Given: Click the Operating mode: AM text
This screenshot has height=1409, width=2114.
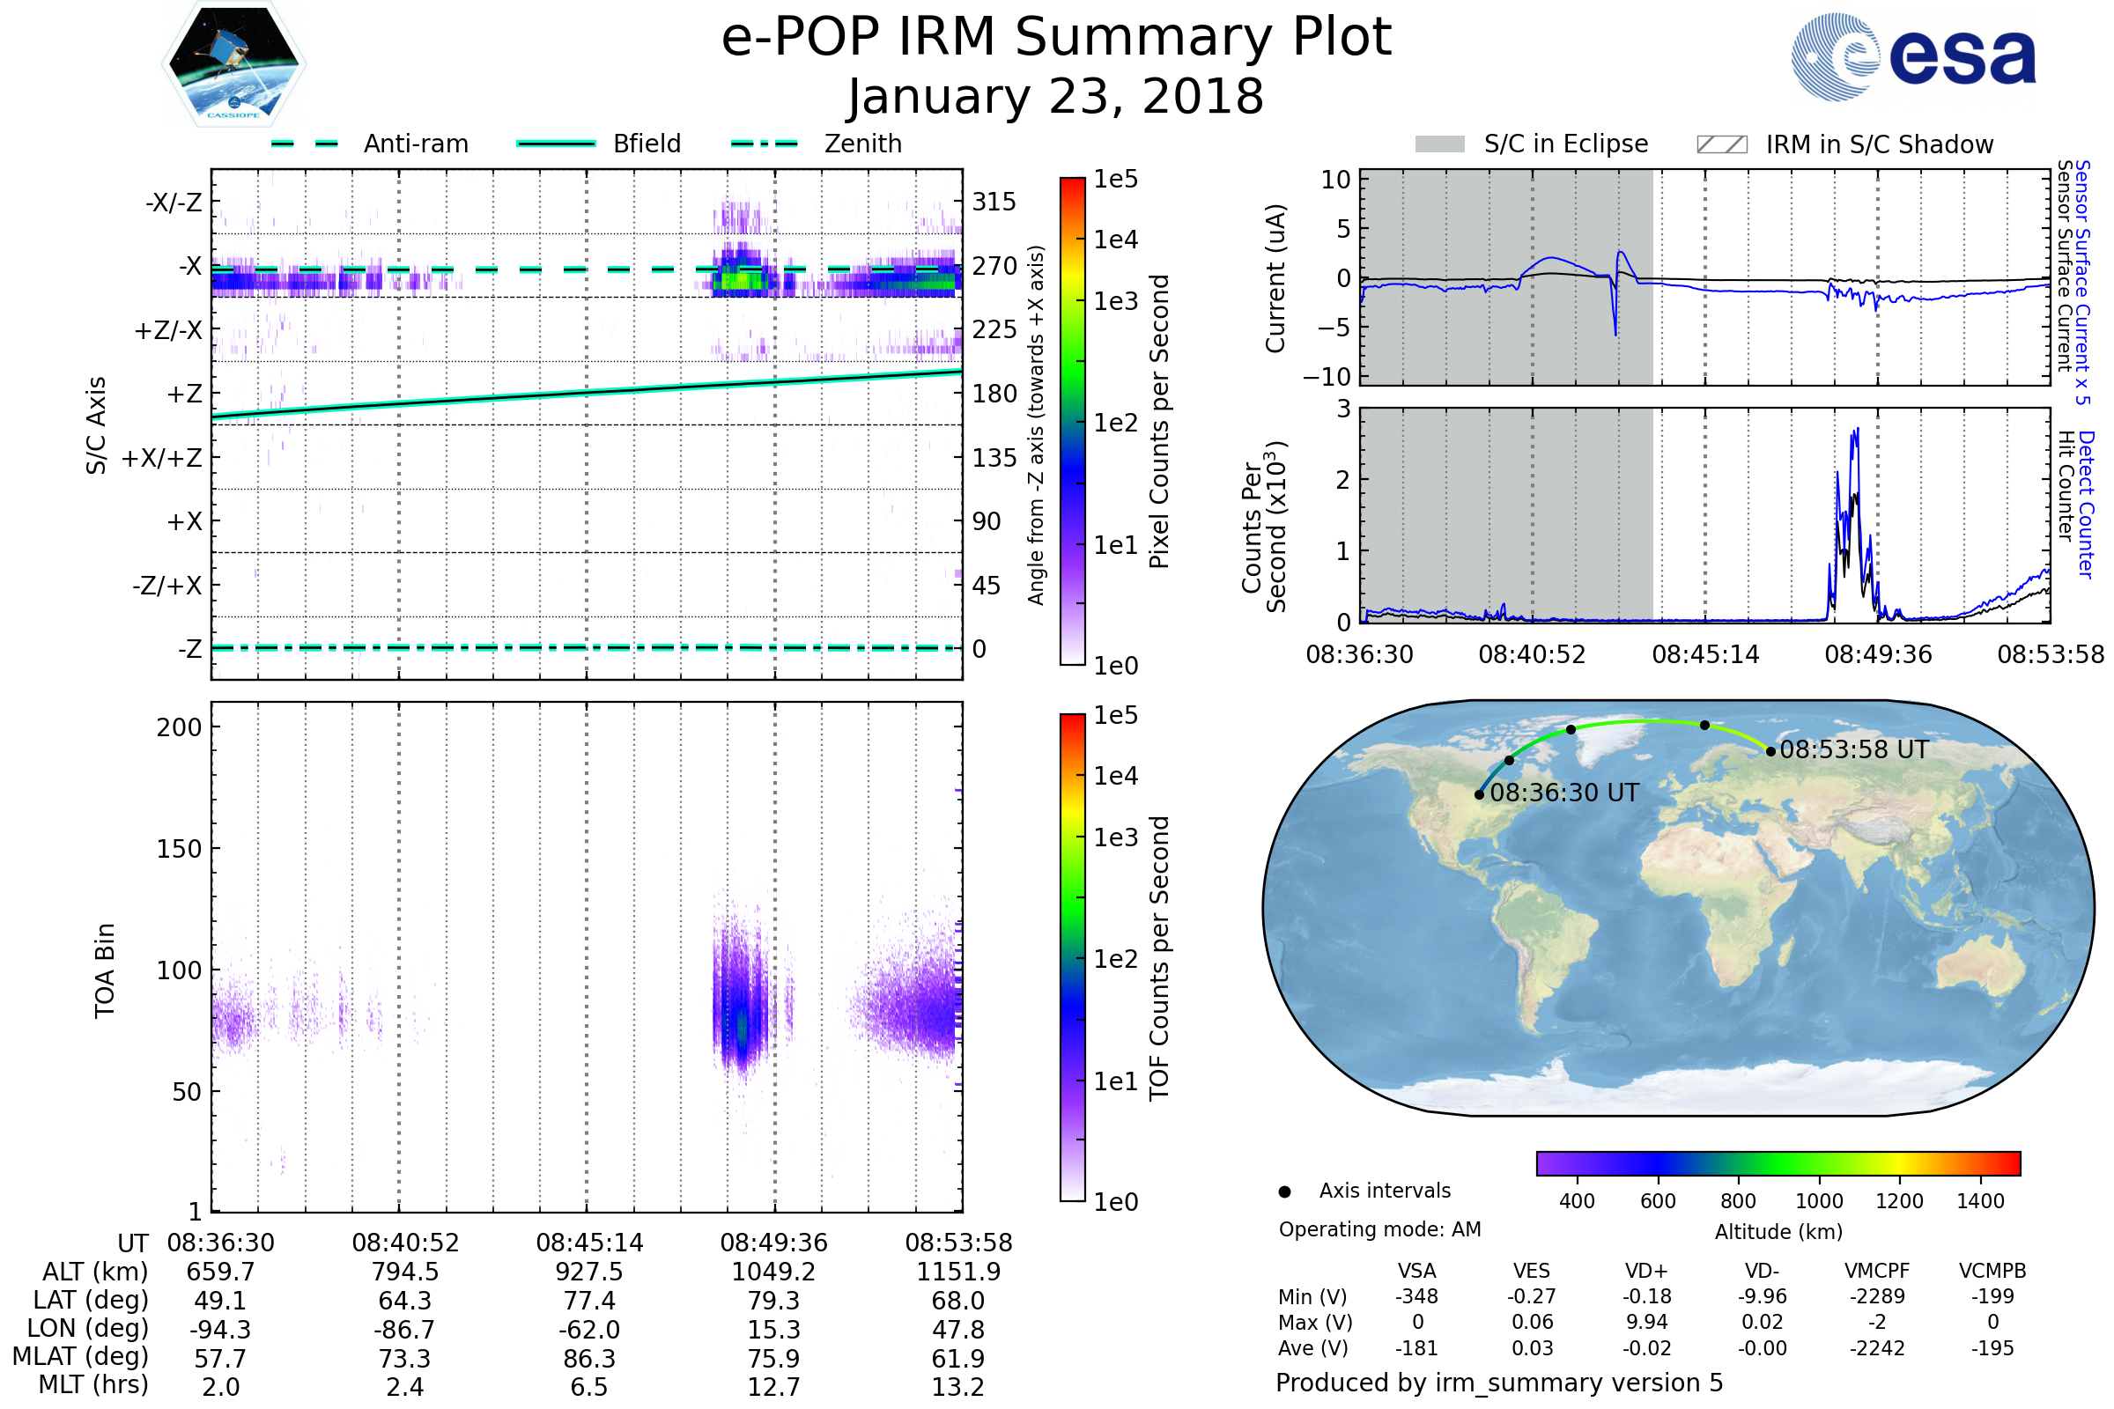Looking at the screenshot, I should coord(1379,1229).
